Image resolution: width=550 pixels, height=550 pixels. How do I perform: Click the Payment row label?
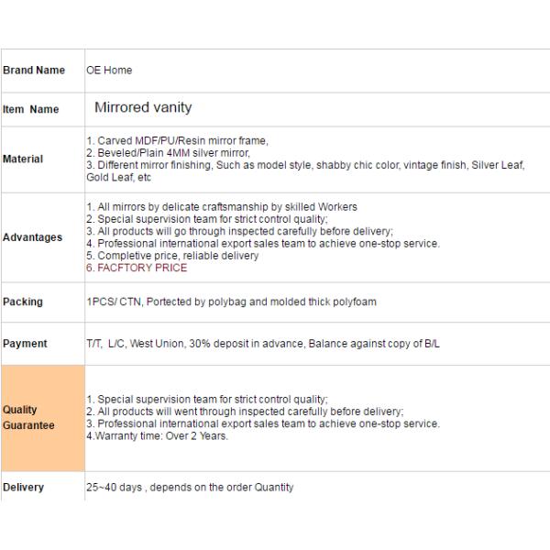pyautogui.click(x=26, y=344)
